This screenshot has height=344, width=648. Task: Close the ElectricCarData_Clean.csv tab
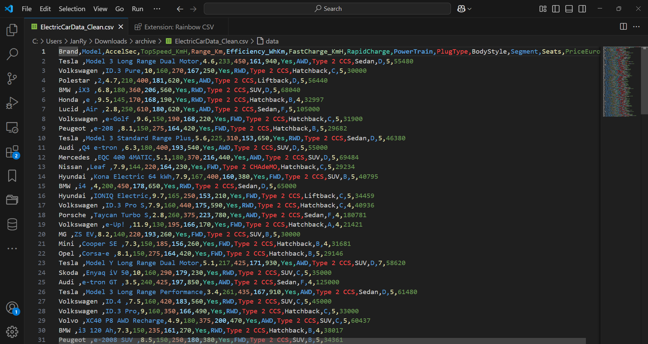(121, 27)
